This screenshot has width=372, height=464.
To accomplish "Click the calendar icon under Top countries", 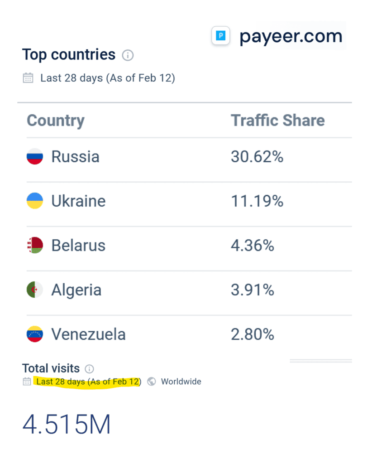I will (x=28, y=77).
